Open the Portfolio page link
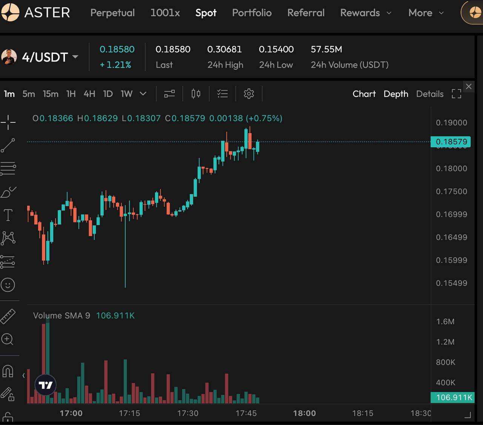483x425 pixels. point(252,13)
